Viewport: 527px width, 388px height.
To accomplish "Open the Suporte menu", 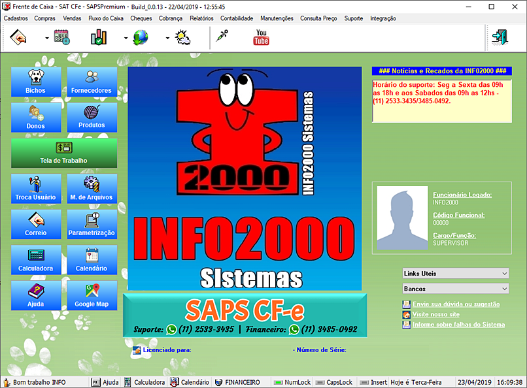I will click(354, 18).
